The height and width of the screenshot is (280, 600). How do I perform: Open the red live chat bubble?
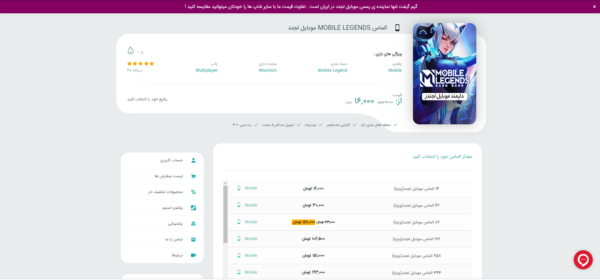pyautogui.click(x=583, y=260)
